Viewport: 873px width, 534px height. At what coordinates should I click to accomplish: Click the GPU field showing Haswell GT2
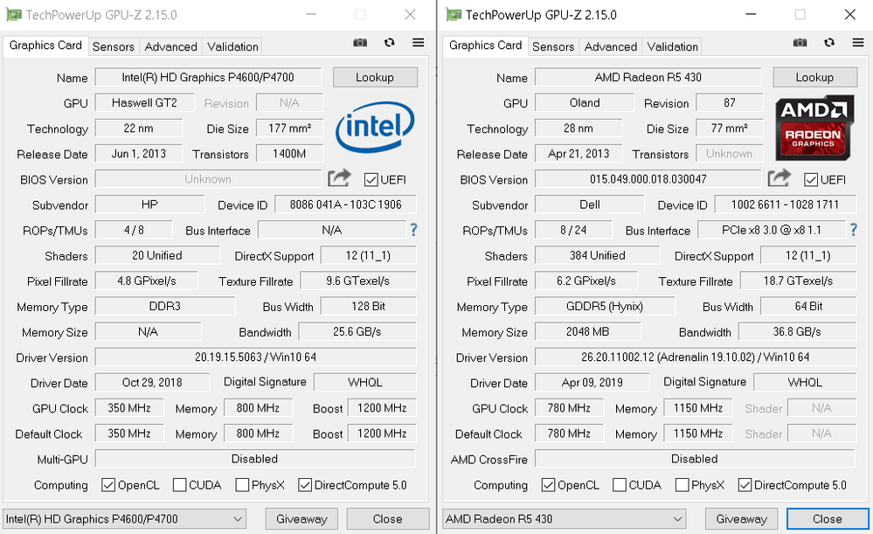point(145,103)
